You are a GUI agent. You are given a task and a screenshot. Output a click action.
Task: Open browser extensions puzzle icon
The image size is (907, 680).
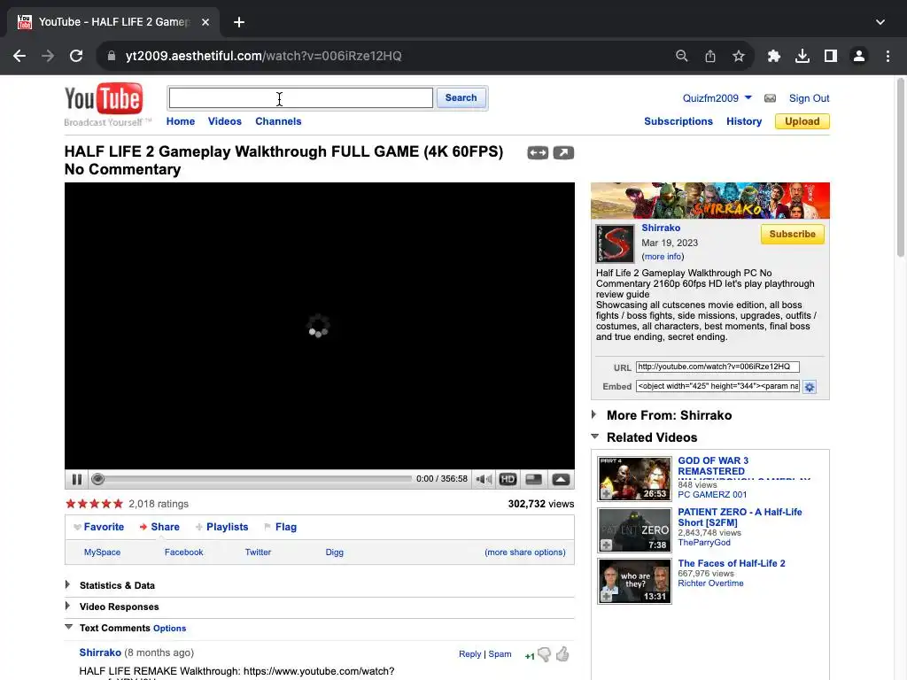click(x=773, y=56)
